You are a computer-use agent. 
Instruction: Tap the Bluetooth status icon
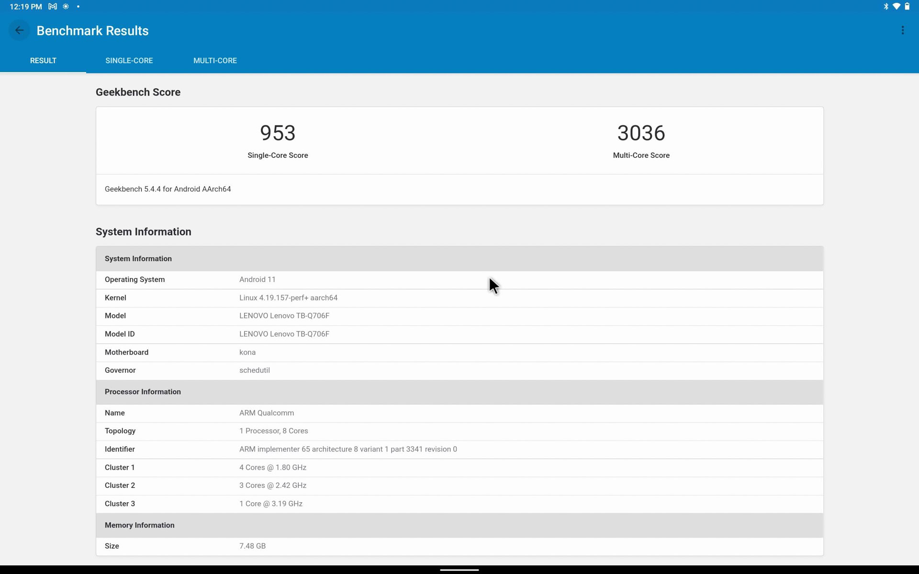coord(885,7)
